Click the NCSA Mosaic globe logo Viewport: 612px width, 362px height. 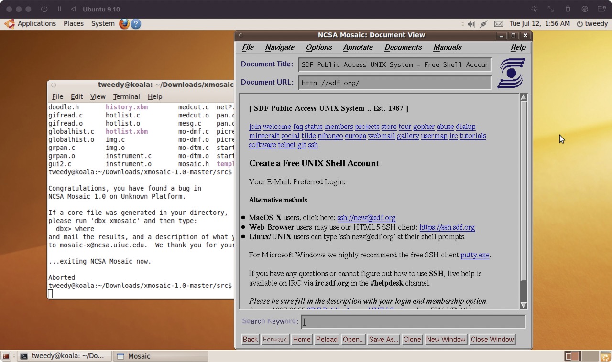[x=511, y=73]
